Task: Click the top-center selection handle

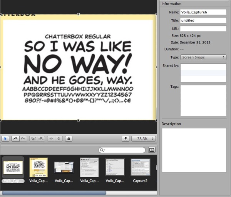Action: click(x=79, y=14)
